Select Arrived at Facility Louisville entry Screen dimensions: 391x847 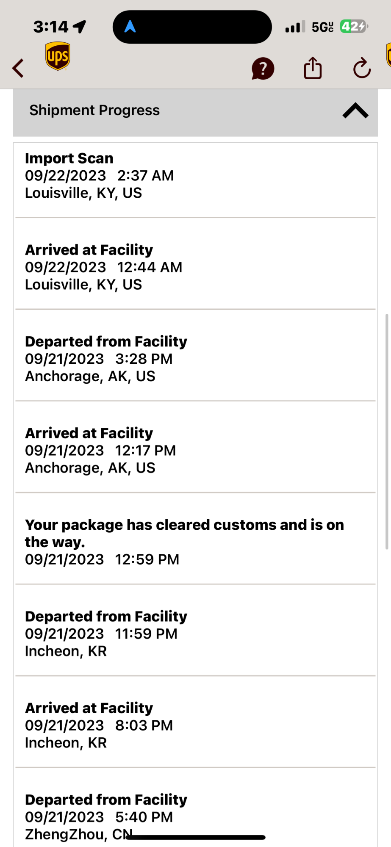click(x=195, y=267)
